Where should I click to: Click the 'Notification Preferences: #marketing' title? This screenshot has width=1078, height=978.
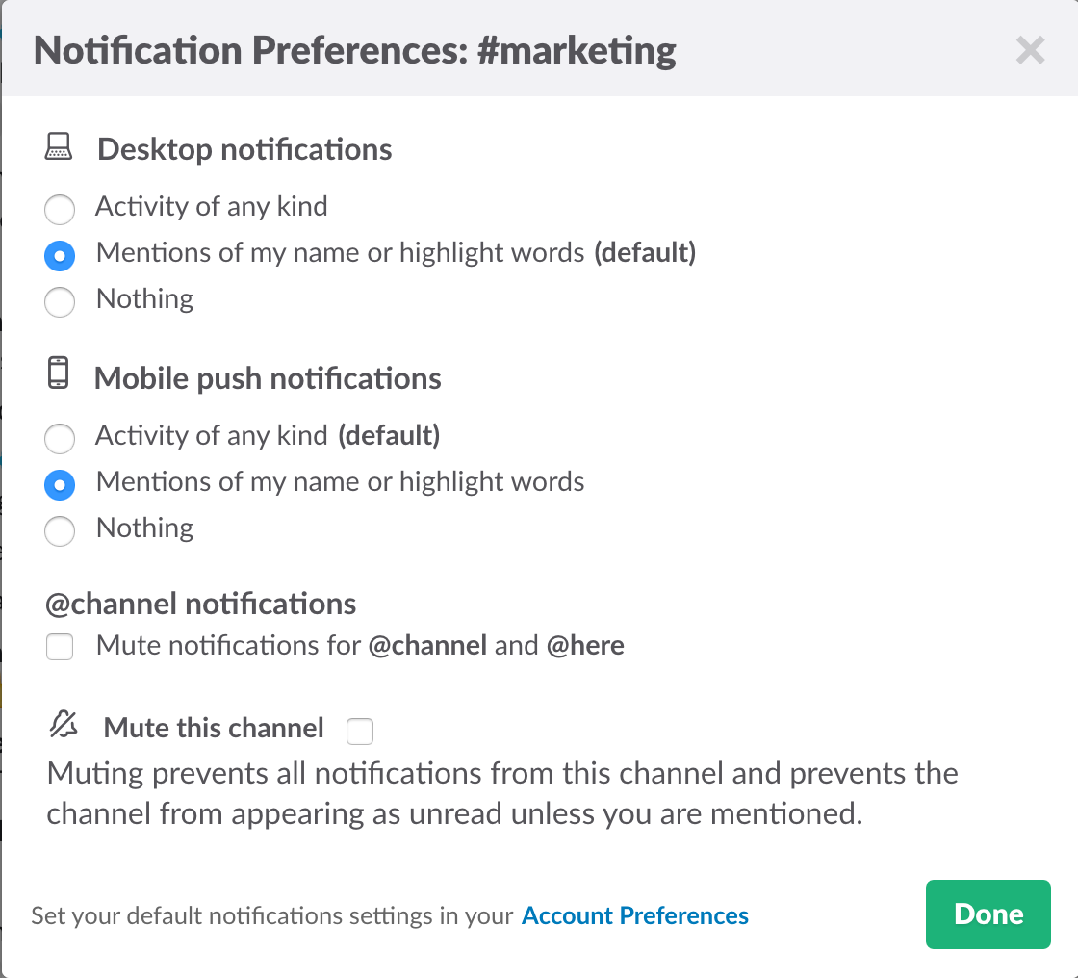(355, 51)
